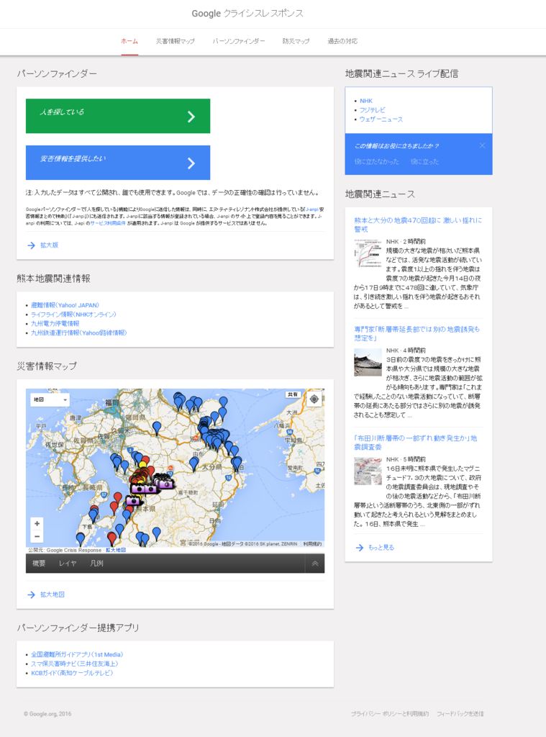Image resolution: width=546 pixels, height=737 pixels.
Task: Click arrow icon beside 拡大地図 below map
Action: point(31,594)
